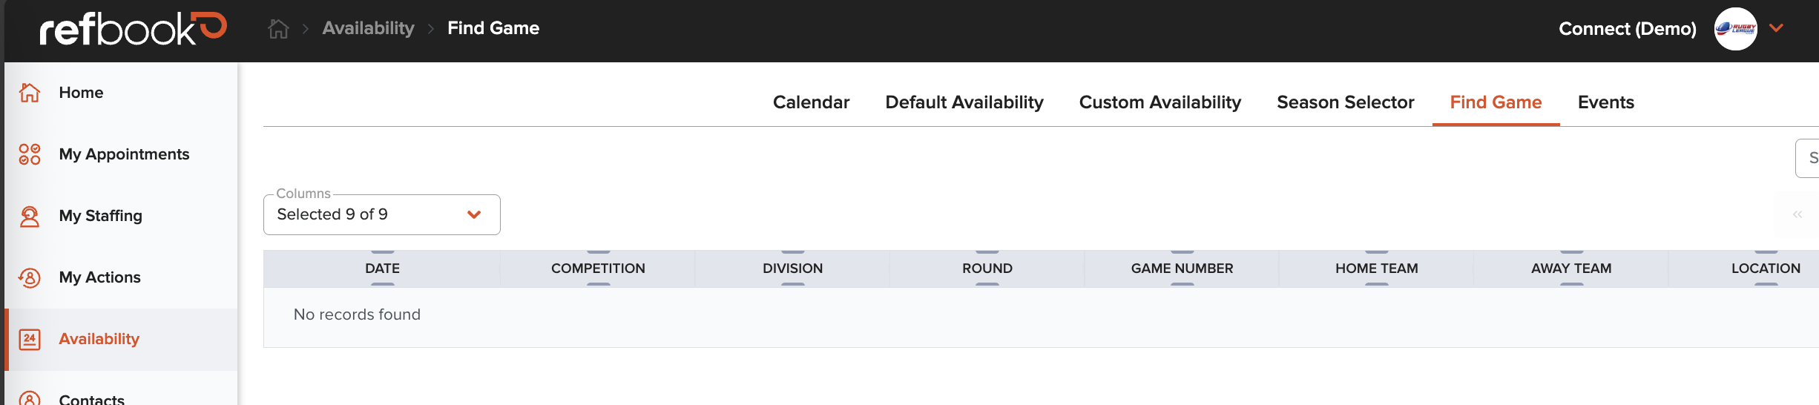Click the Availability calendar icon
1819x405 pixels.
[x=30, y=339]
